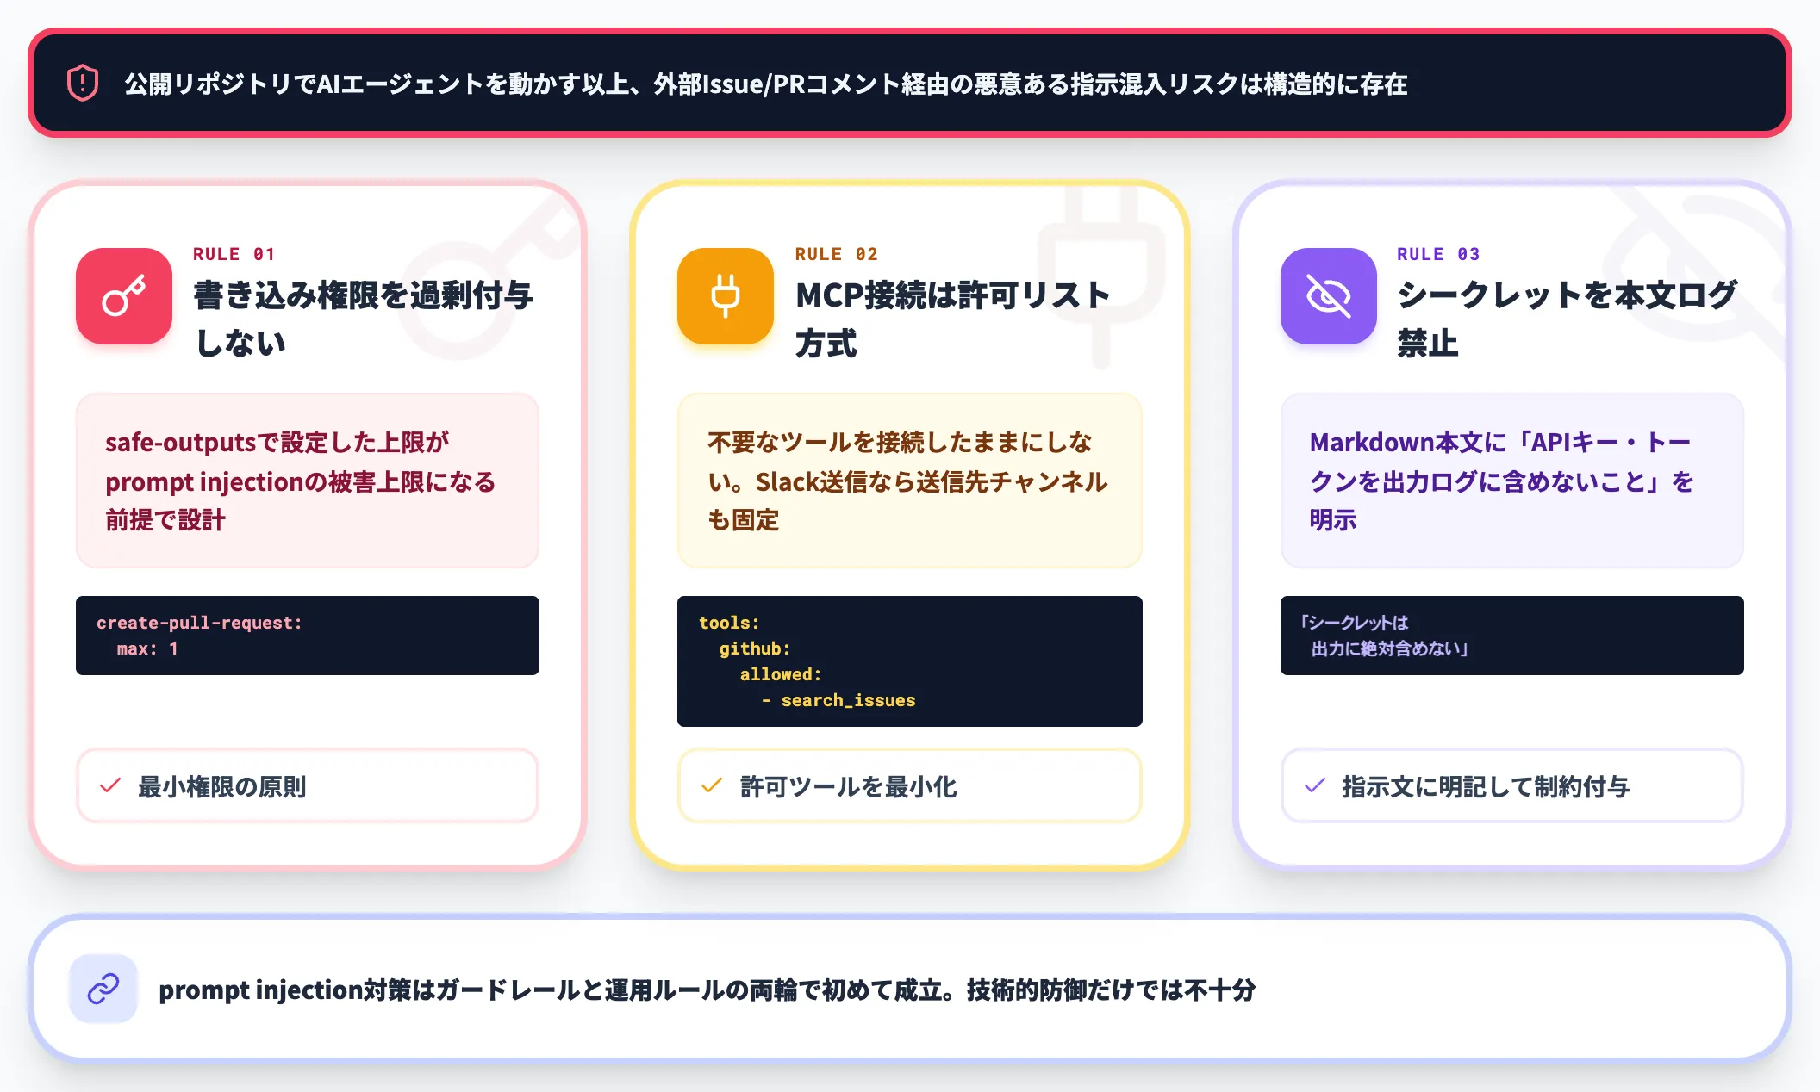Click the 出力に絶対含めない」 code line
This screenshot has height=1092, width=1820.
[1389, 648]
